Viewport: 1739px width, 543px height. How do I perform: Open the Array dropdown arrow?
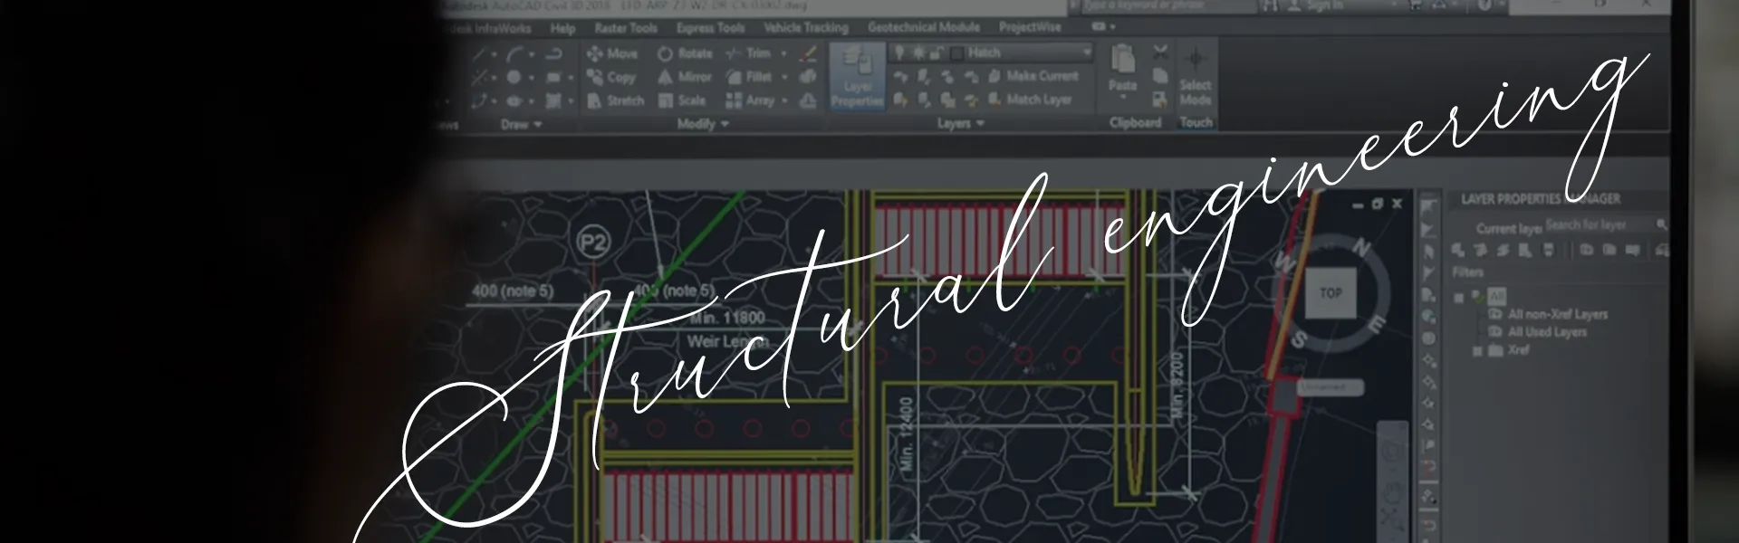785,100
